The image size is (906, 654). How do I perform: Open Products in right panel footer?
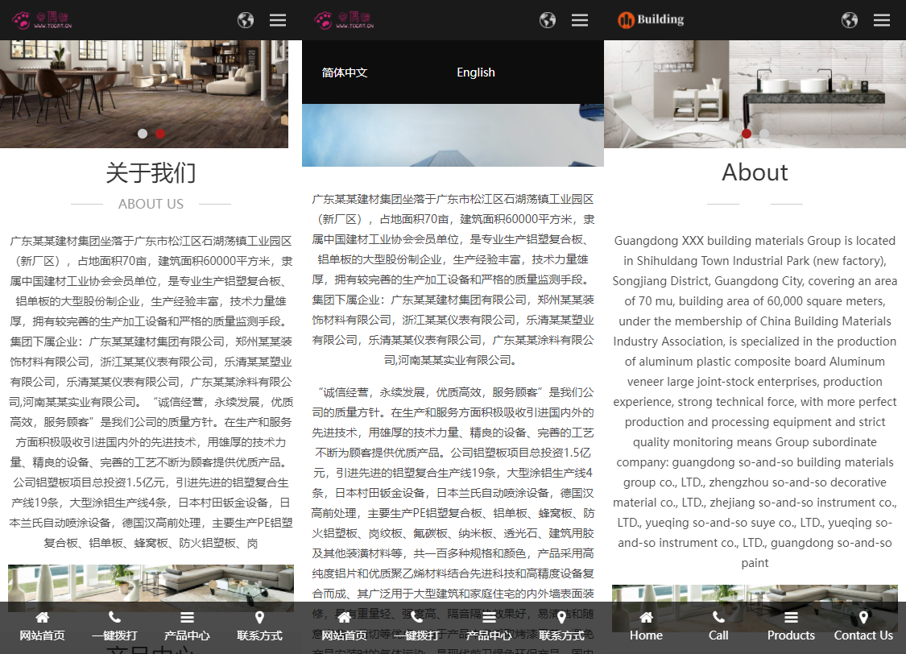pos(791,635)
